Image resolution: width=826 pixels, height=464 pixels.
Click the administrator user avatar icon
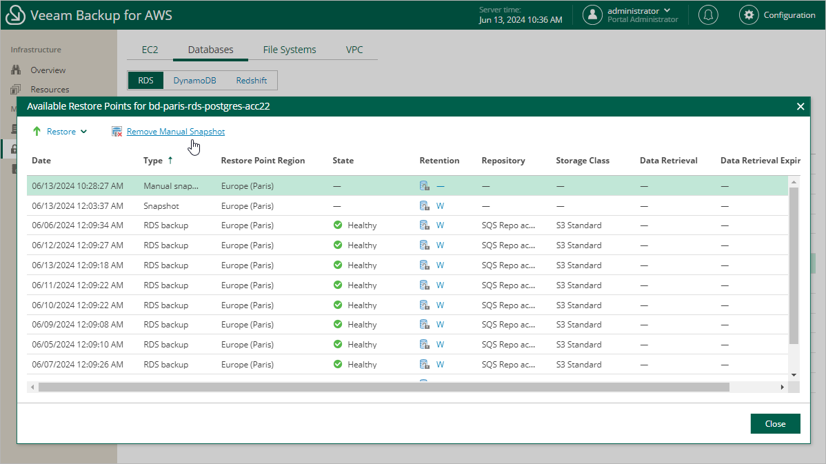point(592,14)
